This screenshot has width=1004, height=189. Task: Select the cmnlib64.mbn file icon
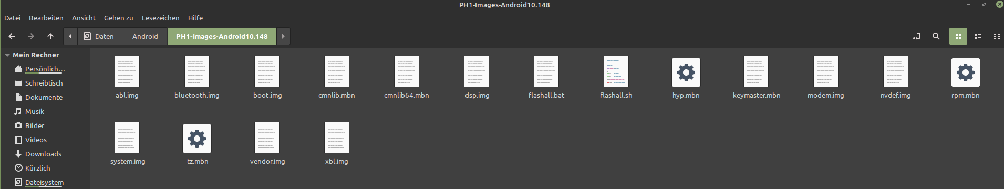pos(407,71)
